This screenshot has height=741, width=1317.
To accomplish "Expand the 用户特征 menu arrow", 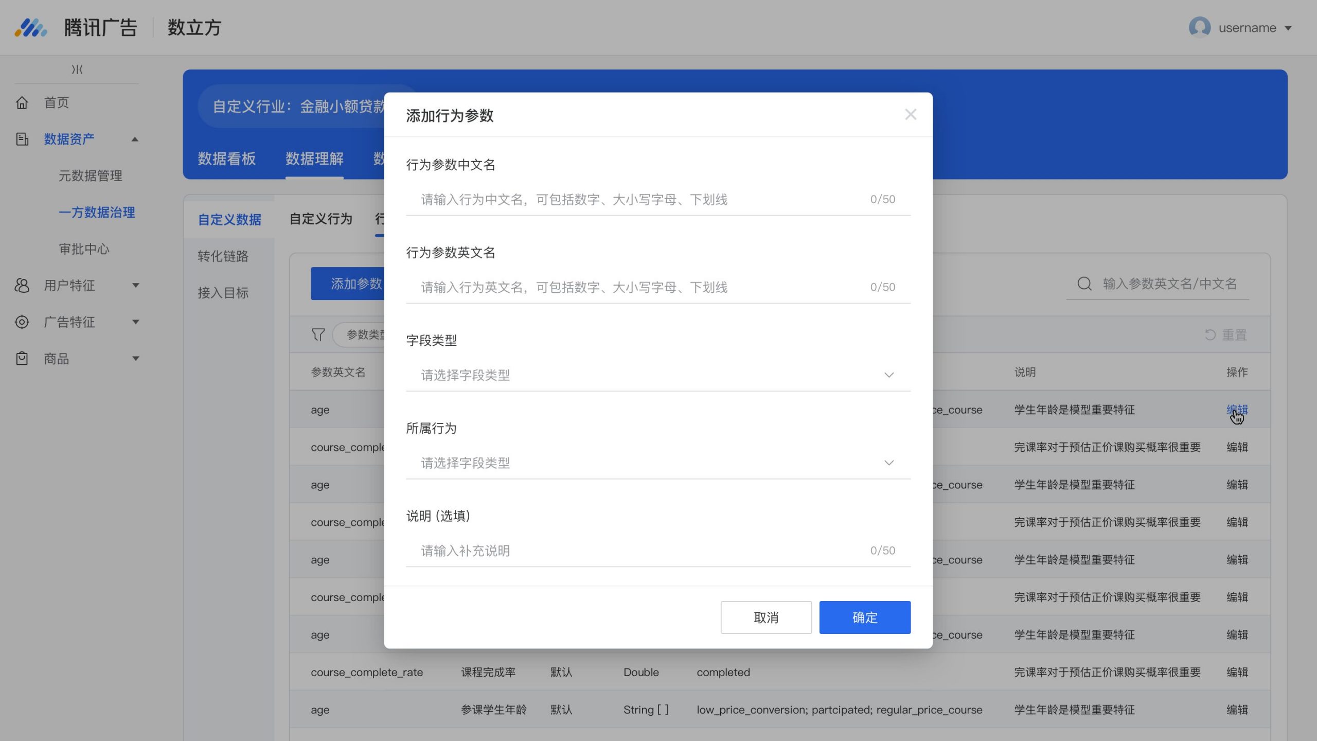I will [136, 286].
